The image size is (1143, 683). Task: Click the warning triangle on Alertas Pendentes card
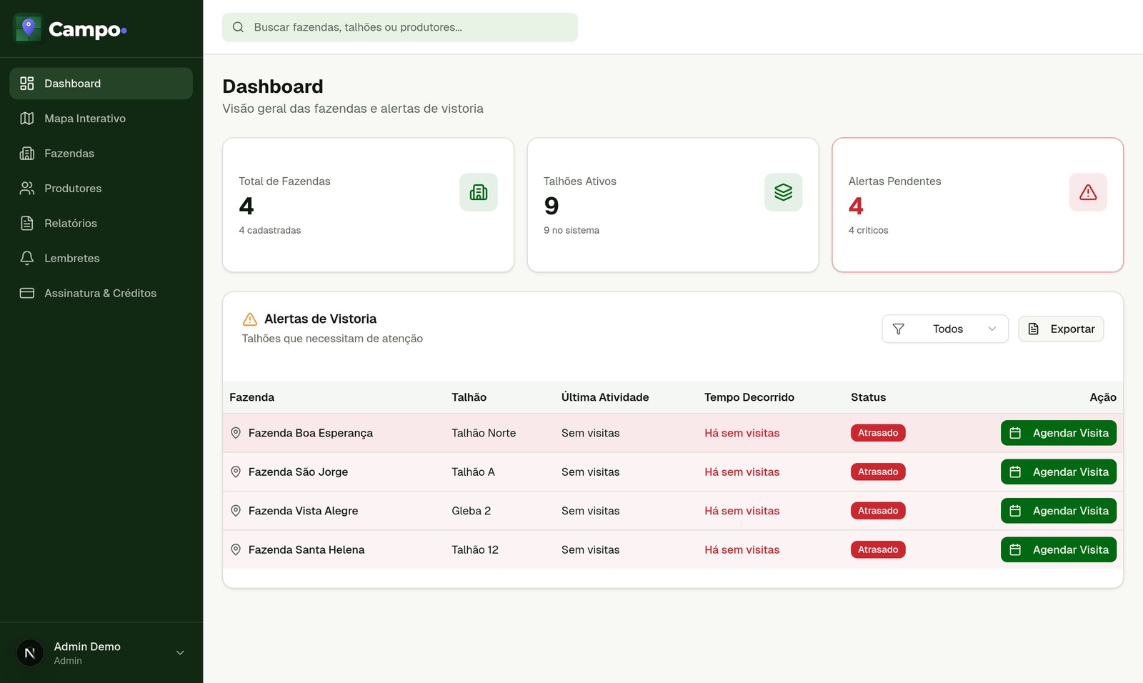tap(1088, 192)
